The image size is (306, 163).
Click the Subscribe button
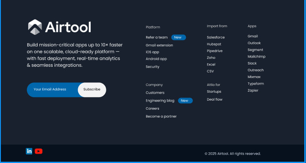92,90
